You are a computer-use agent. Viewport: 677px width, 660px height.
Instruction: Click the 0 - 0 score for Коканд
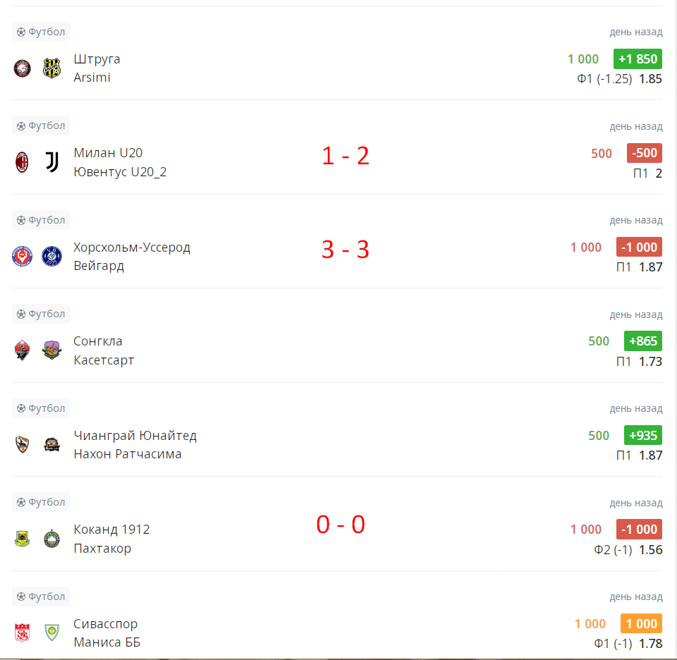coord(341,525)
